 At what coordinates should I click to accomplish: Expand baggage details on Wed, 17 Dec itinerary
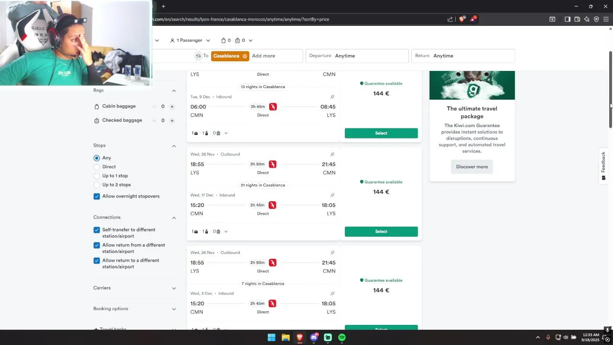[226, 231]
